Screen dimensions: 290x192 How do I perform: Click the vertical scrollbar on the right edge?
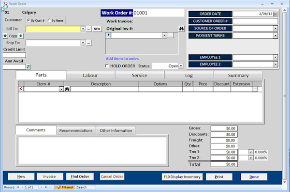point(285,96)
